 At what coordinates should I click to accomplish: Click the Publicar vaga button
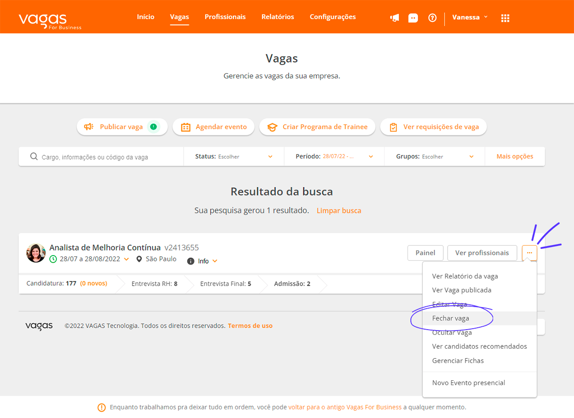point(122,127)
